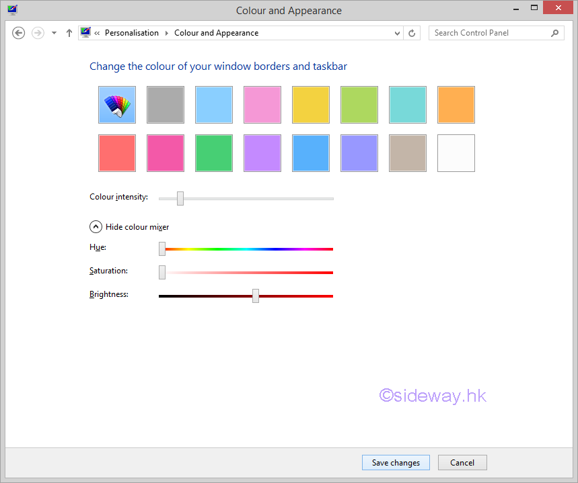Click in the Search Control Panel field
This screenshot has width=578, height=483.
pos(490,33)
